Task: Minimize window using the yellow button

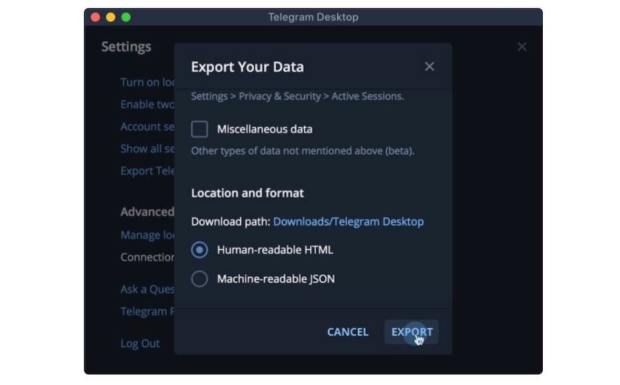Action: tap(110, 17)
